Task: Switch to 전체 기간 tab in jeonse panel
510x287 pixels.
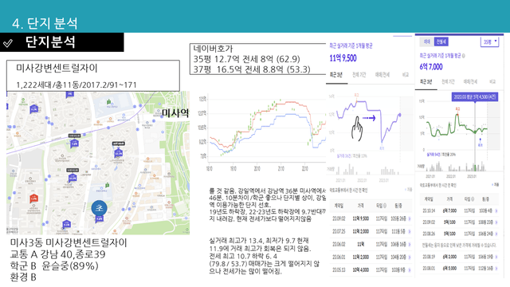Action: click(448, 82)
